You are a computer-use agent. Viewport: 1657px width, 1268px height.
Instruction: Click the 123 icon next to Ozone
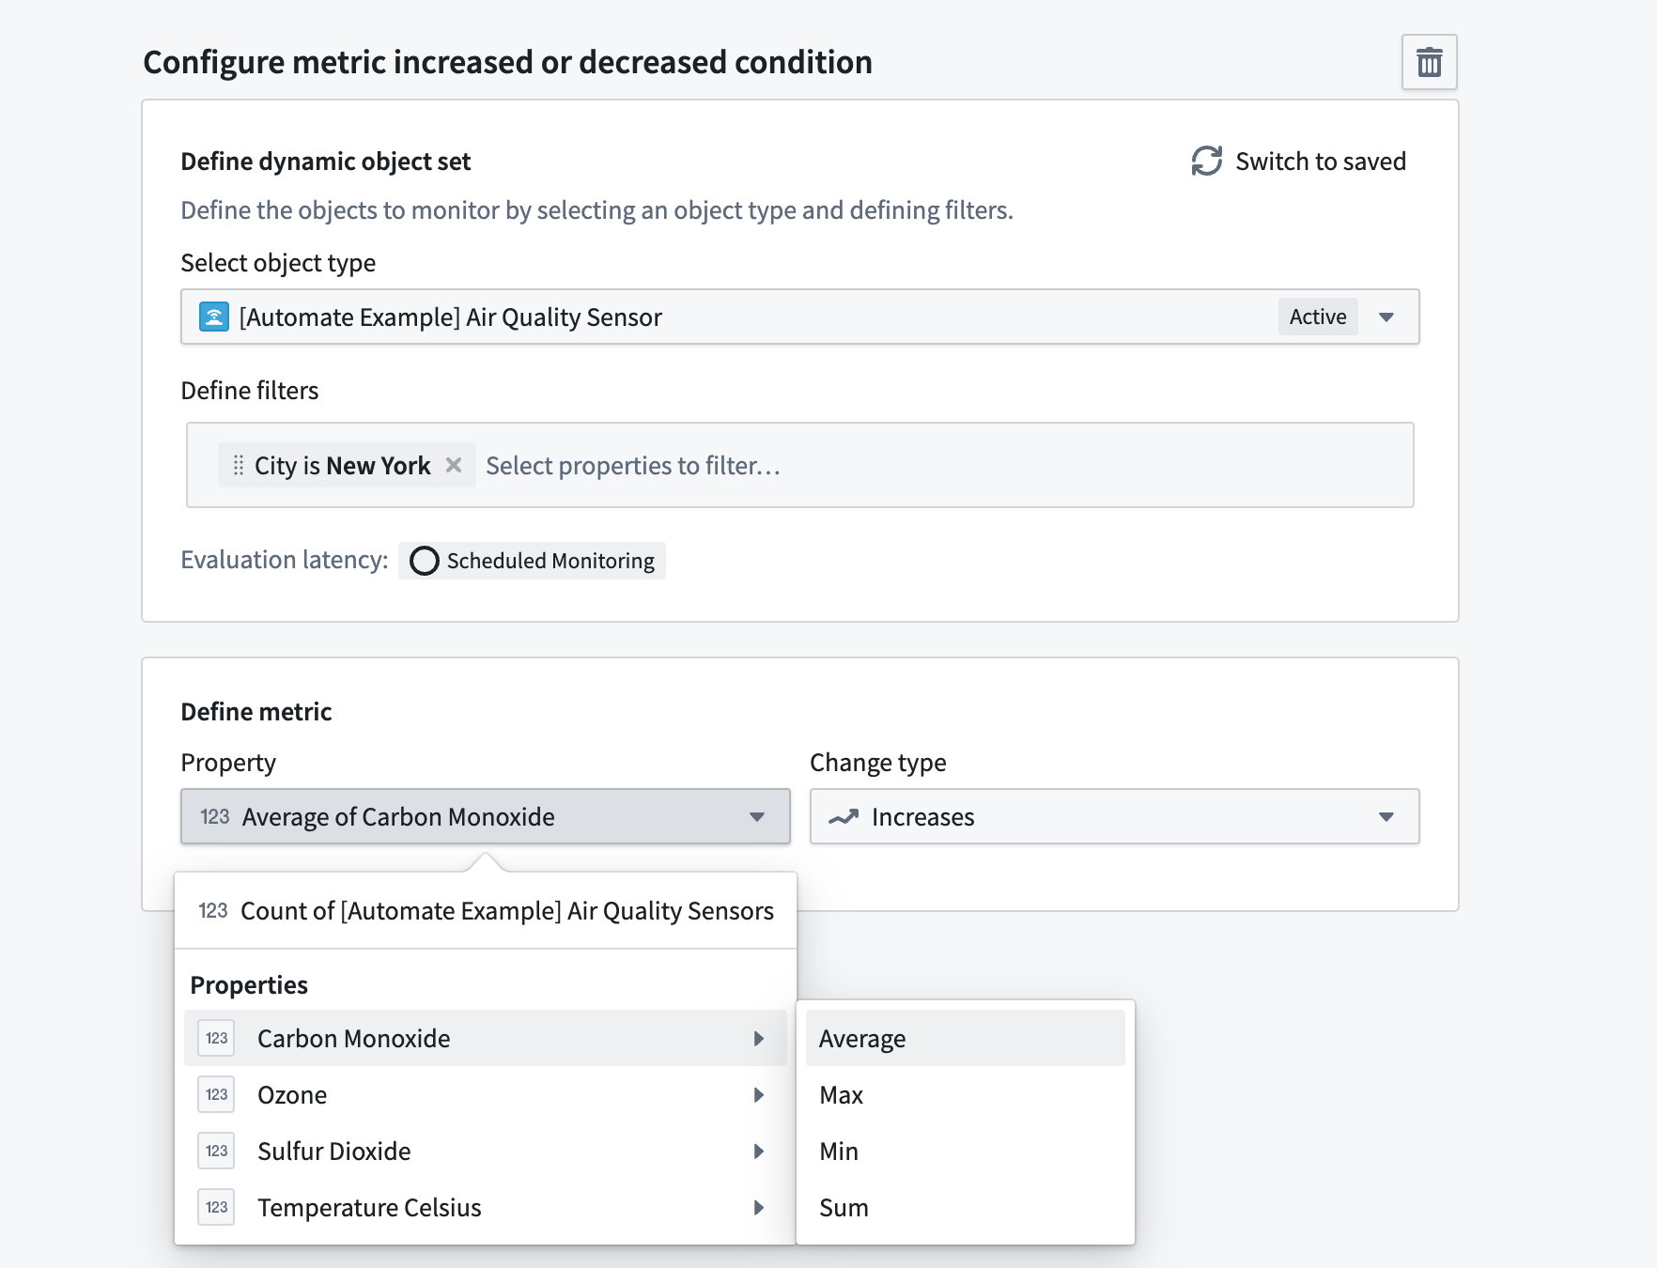(216, 1094)
